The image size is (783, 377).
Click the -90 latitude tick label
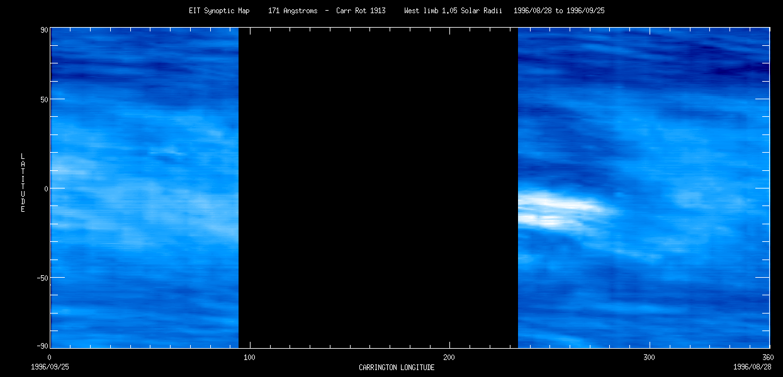[42, 346]
